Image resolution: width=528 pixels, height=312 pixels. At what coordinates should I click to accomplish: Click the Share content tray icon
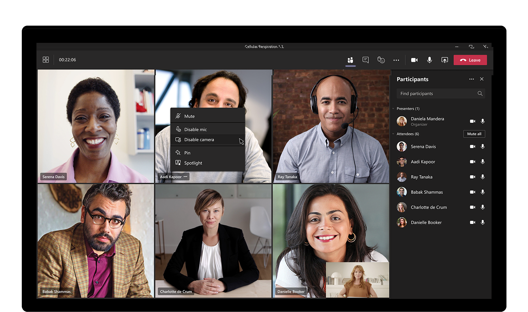click(445, 60)
